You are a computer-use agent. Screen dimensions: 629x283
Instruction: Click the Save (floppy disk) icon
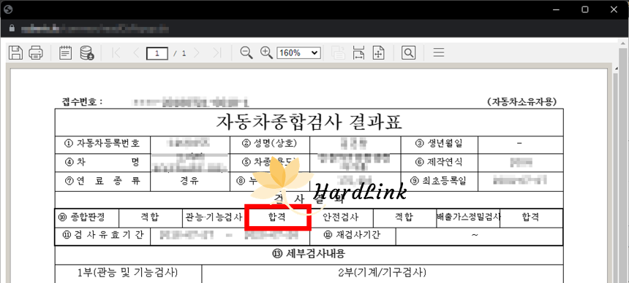click(15, 53)
